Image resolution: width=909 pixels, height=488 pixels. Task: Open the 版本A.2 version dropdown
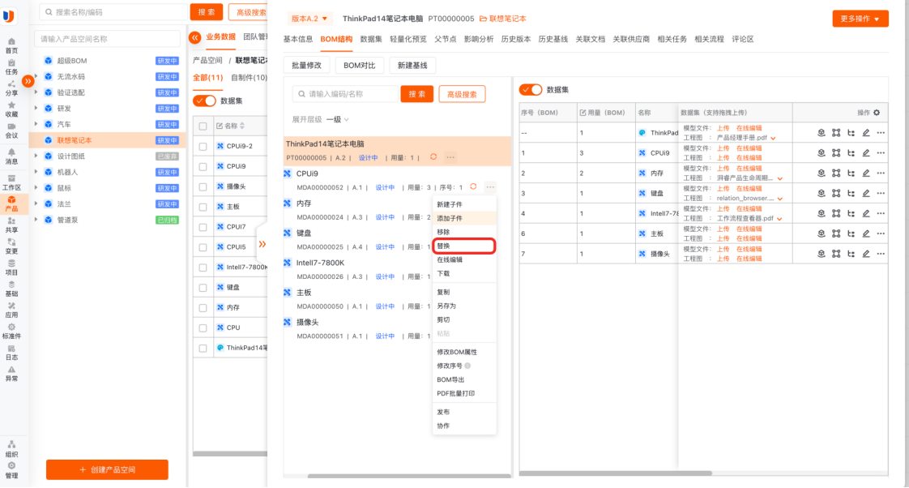click(x=309, y=19)
